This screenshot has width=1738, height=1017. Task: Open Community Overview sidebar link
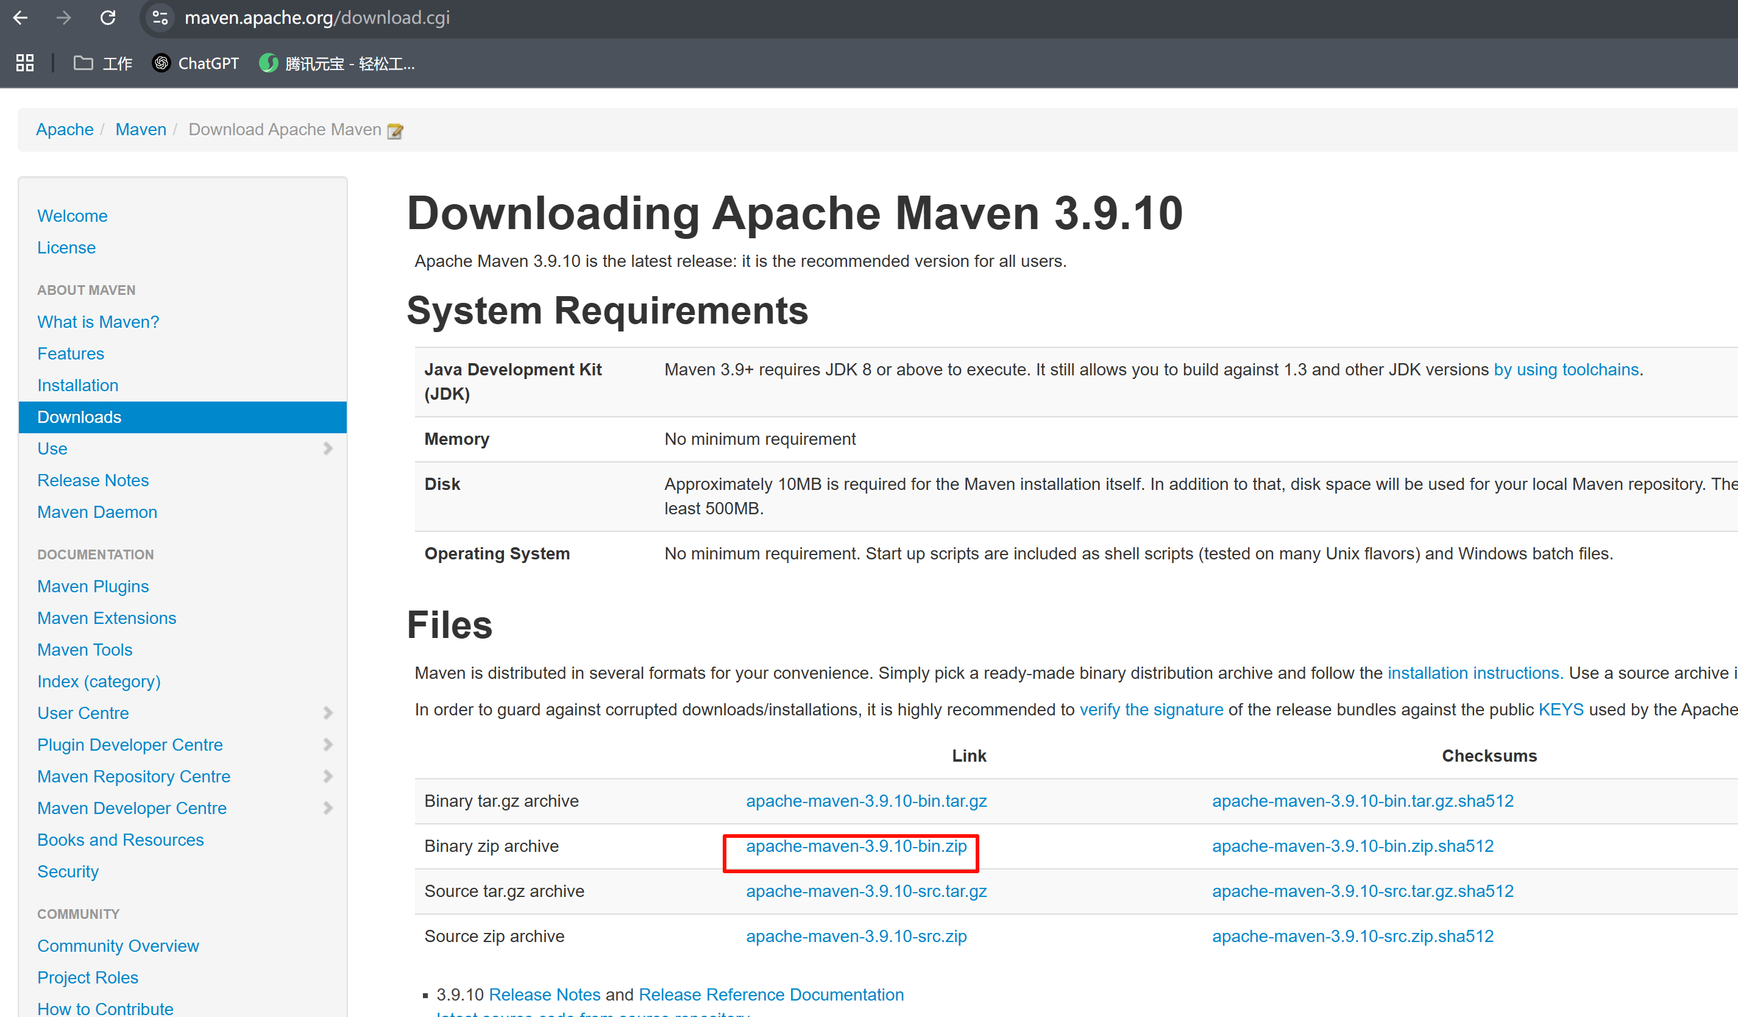[118, 946]
